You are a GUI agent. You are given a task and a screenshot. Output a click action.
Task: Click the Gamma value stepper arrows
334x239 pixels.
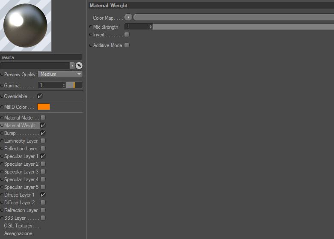pyautogui.click(x=64, y=85)
